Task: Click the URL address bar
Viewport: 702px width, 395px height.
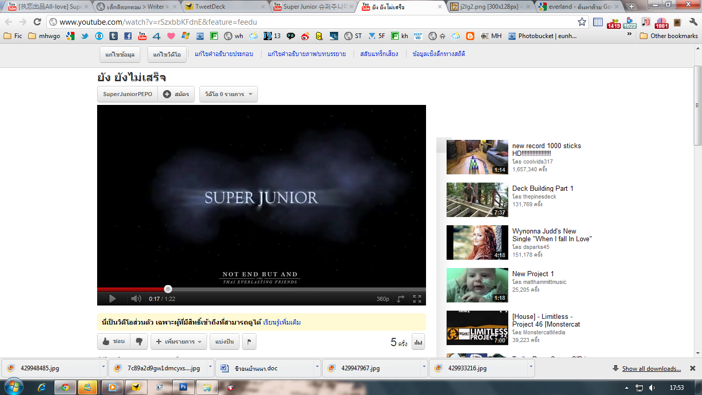Action: click(x=318, y=22)
